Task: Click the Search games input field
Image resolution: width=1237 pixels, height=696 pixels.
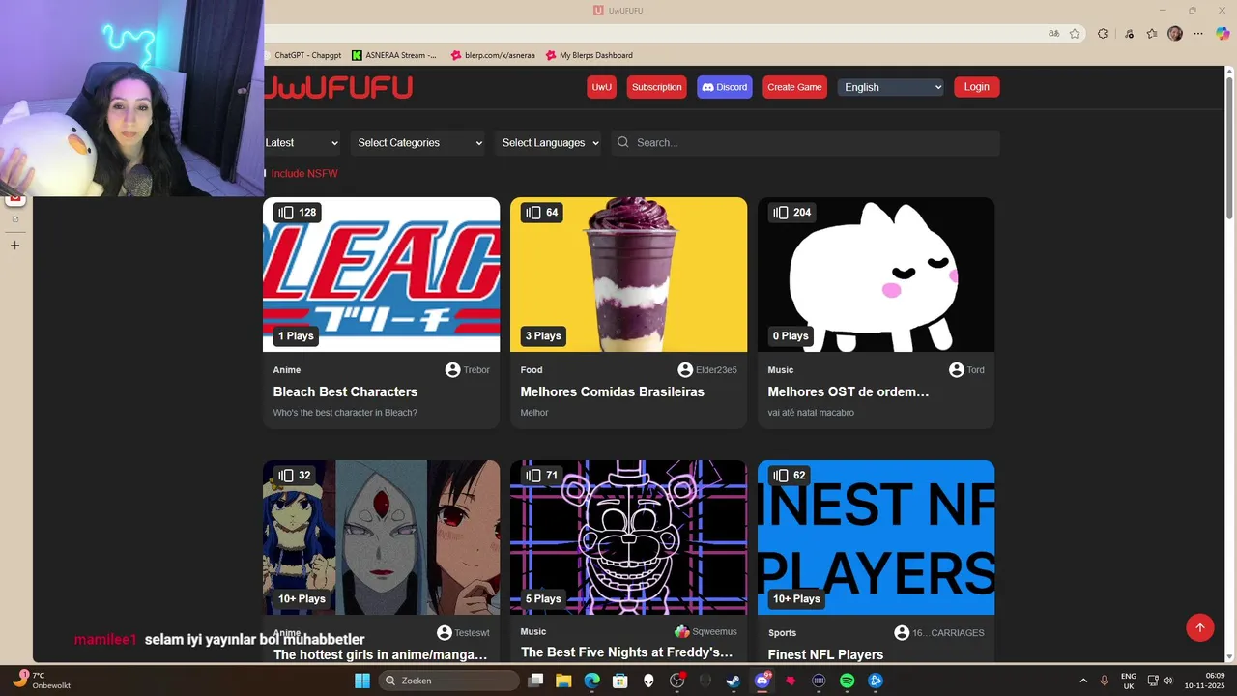Action: pos(805,143)
